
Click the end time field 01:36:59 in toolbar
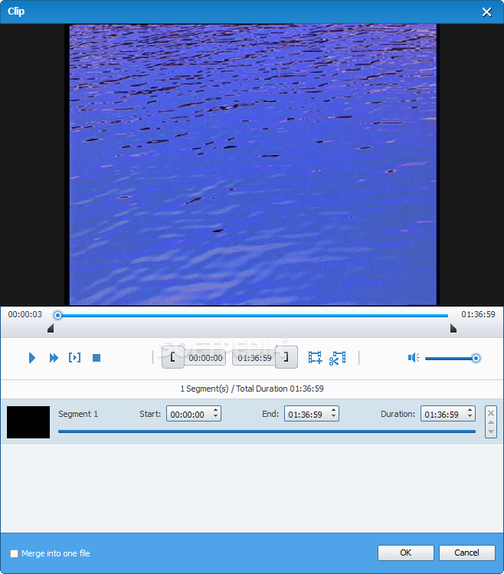254,358
